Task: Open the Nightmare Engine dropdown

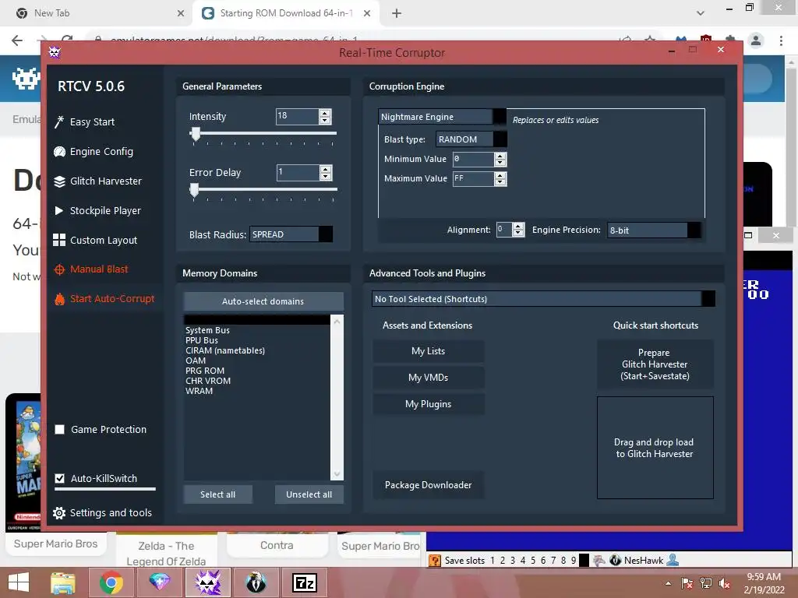Action: (443, 117)
